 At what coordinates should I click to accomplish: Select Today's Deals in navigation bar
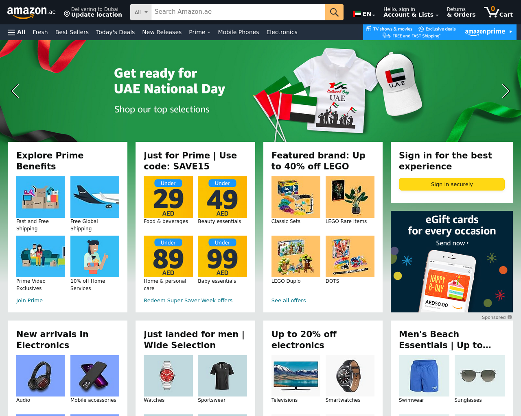click(x=115, y=32)
